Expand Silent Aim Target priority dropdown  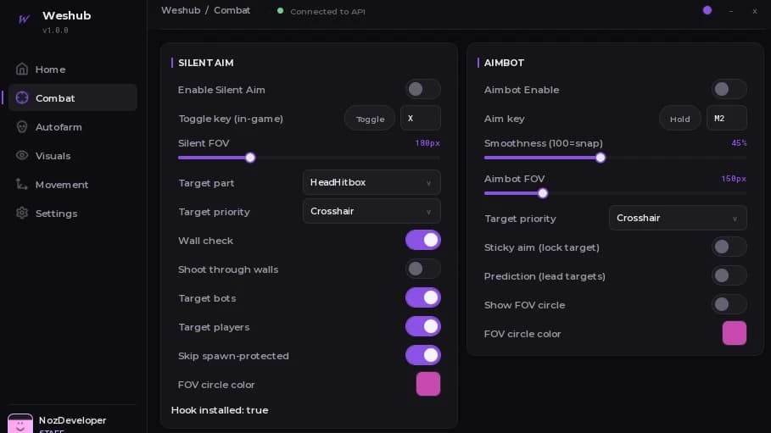[372, 211]
